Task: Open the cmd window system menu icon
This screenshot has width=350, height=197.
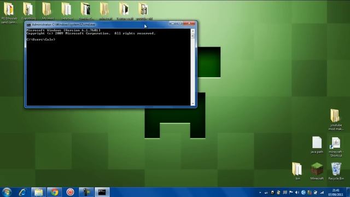Action: (28, 25)
